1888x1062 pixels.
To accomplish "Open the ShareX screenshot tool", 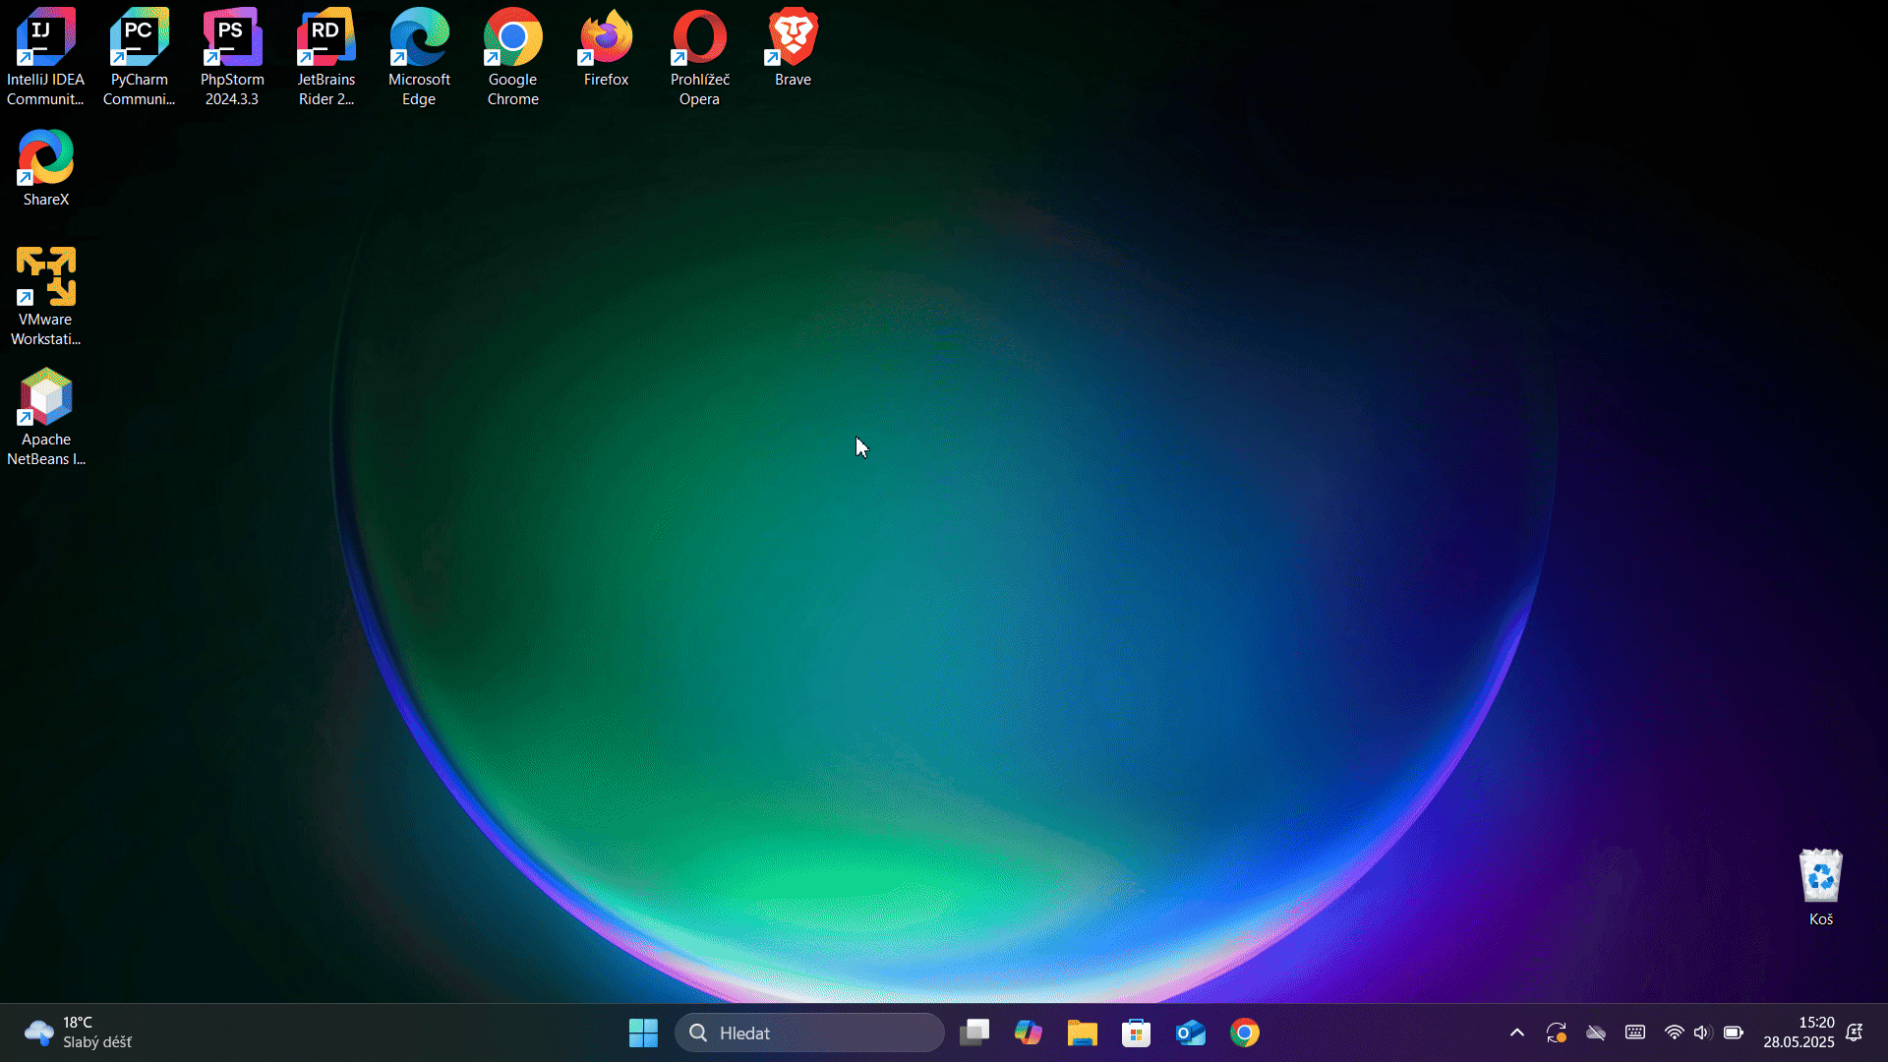I will point(45,157).
